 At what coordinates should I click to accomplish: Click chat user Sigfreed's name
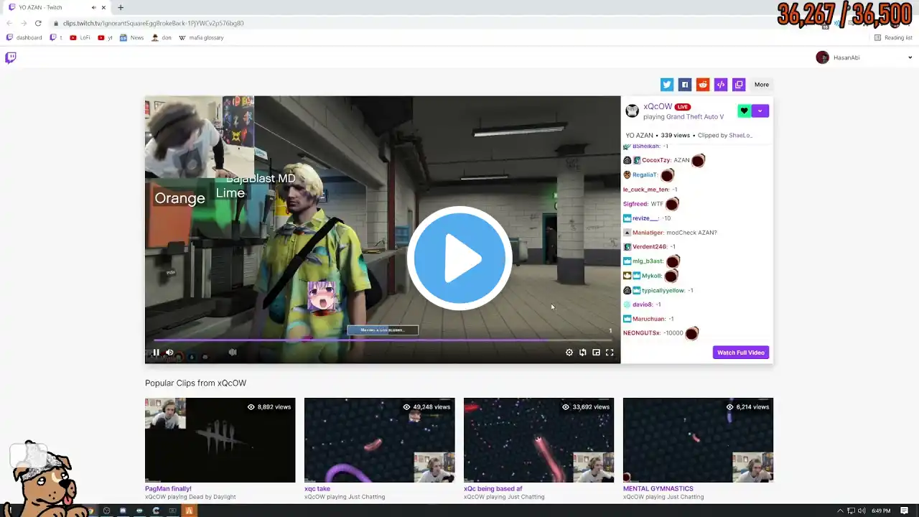pos(635,204)
